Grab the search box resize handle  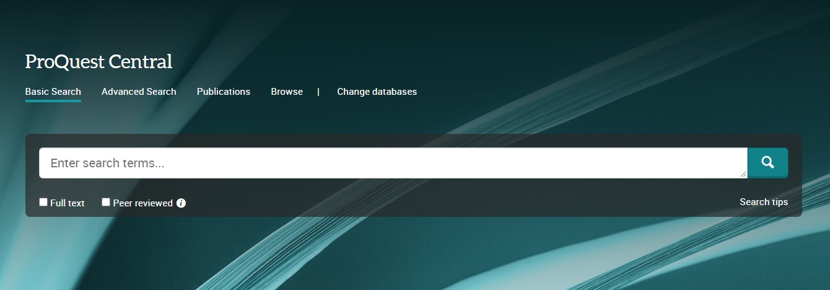(x=743, y=175)
